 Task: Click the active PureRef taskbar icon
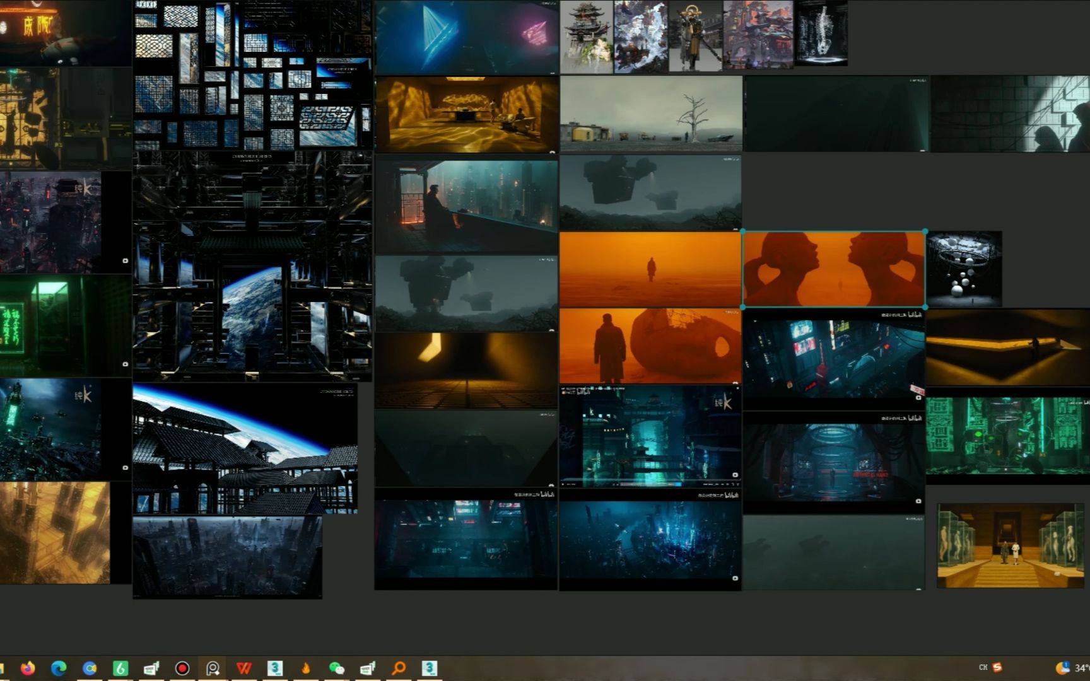(213, 668)
